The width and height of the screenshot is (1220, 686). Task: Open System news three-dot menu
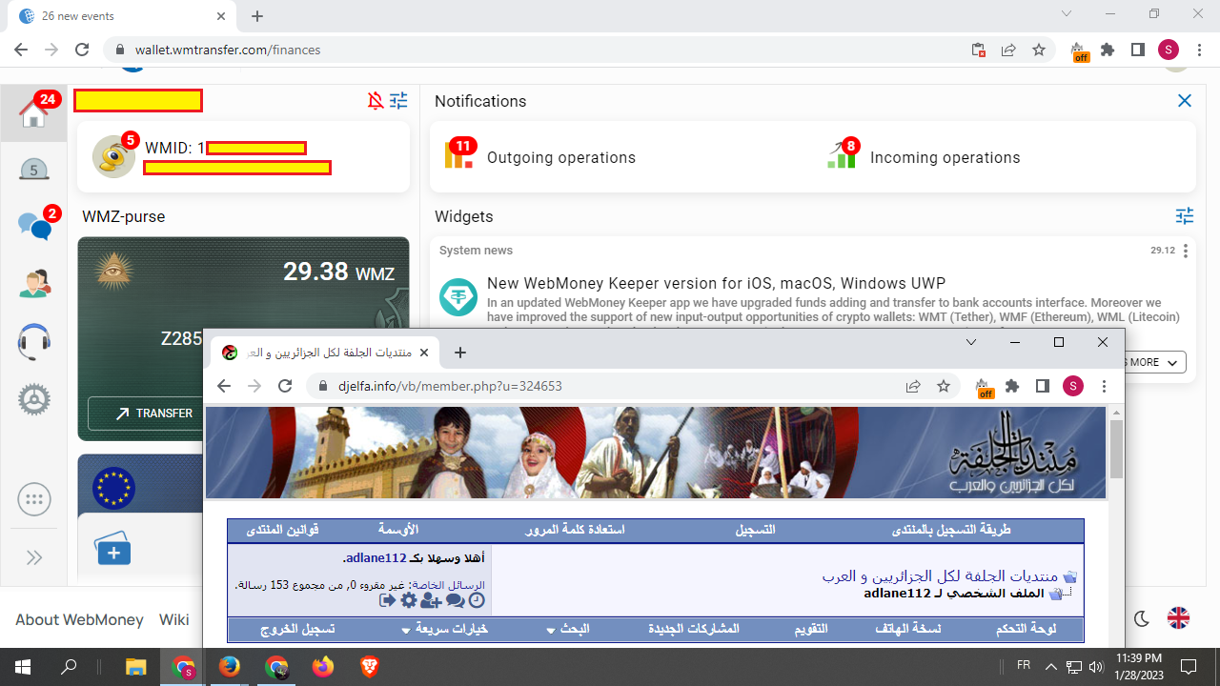[x=1186, y=252]
